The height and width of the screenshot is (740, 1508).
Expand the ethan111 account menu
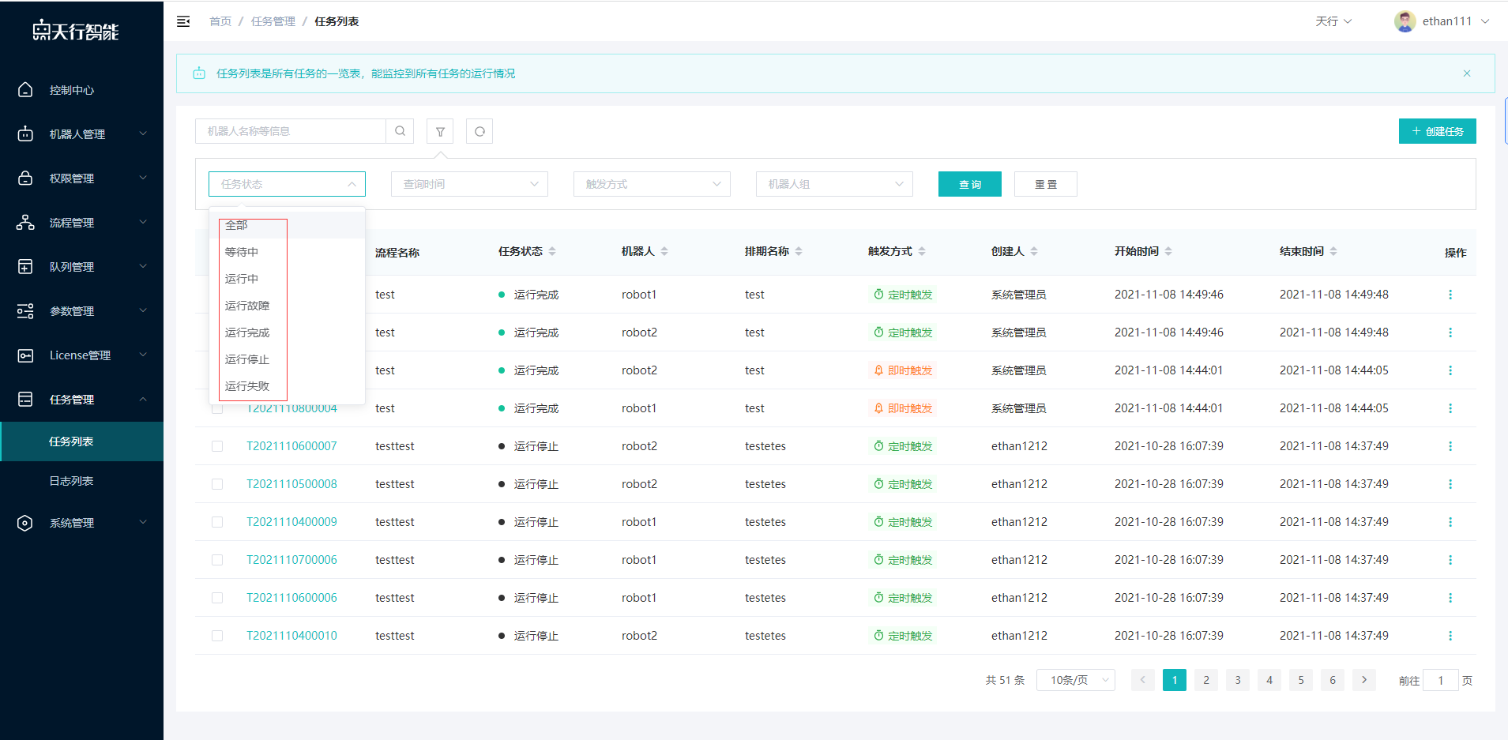[x=1485, y=21]
